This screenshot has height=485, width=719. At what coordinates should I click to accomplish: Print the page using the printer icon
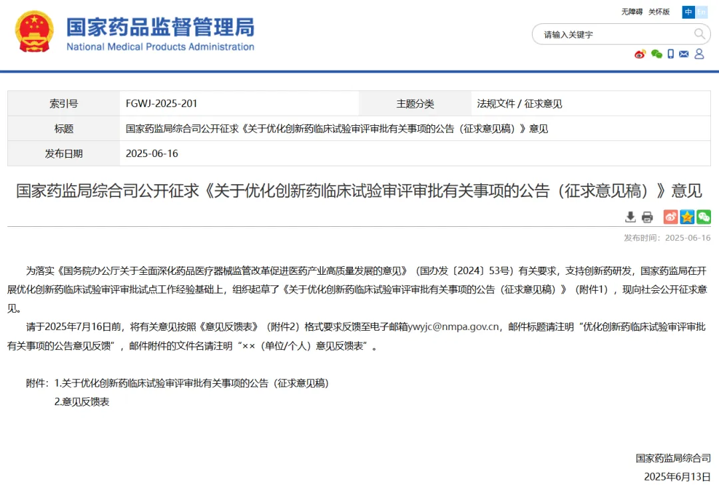point(647,217)
